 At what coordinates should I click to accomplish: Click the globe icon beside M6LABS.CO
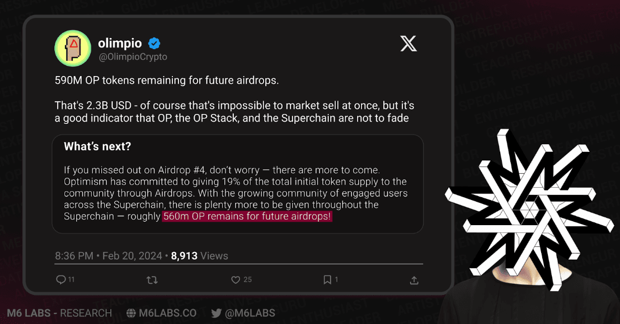[131, 313]
